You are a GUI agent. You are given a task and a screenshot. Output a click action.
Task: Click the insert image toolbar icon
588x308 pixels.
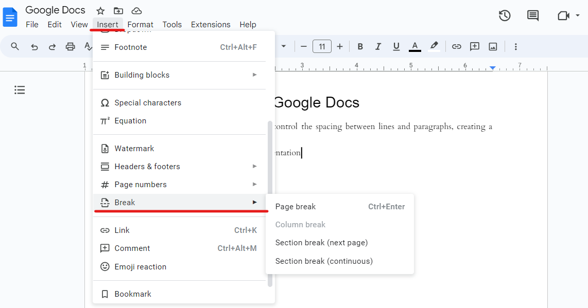(x=493, y=47)
